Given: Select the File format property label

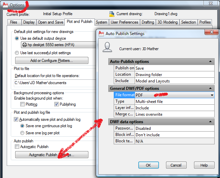Looking at the screenshot, I should 125,95.
